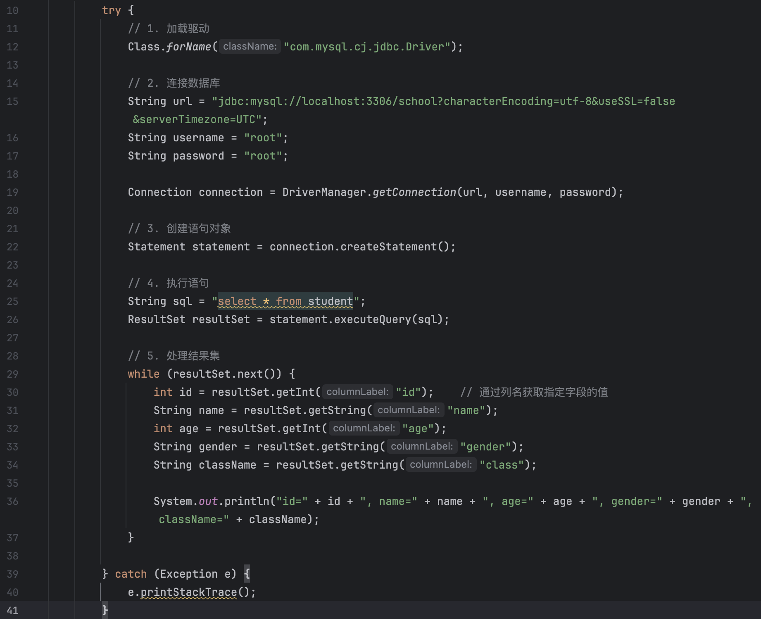Click the "class" string literal in getString
761x619 pixels.
tap(502, 465)
